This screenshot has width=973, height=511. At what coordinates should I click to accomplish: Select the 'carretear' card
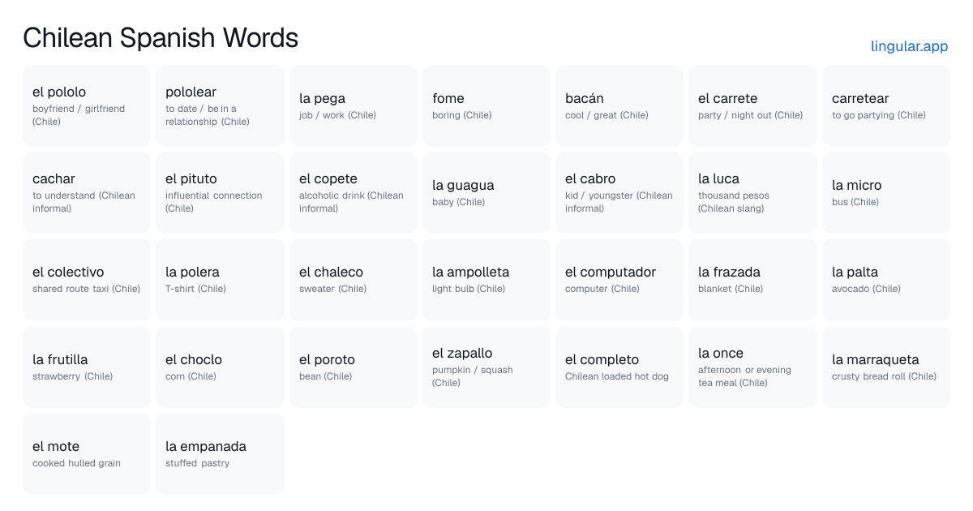tap(886, 106)
